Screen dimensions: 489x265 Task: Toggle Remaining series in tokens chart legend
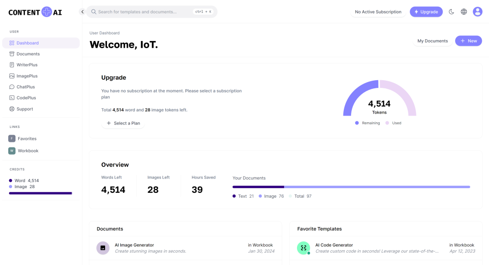(x=368, y=123)
